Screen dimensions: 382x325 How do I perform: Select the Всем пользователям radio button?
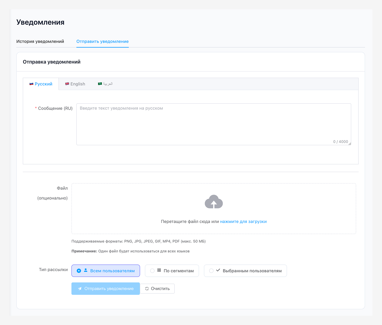point(79,271)
